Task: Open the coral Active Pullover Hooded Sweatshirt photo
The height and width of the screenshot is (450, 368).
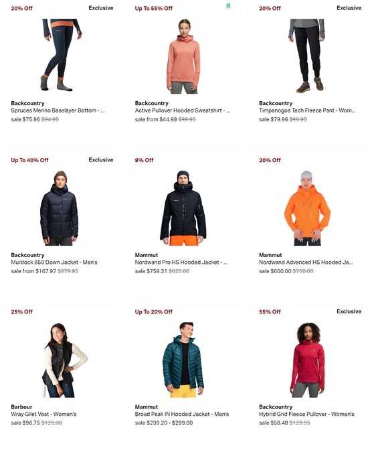Action: click(183, 56)
